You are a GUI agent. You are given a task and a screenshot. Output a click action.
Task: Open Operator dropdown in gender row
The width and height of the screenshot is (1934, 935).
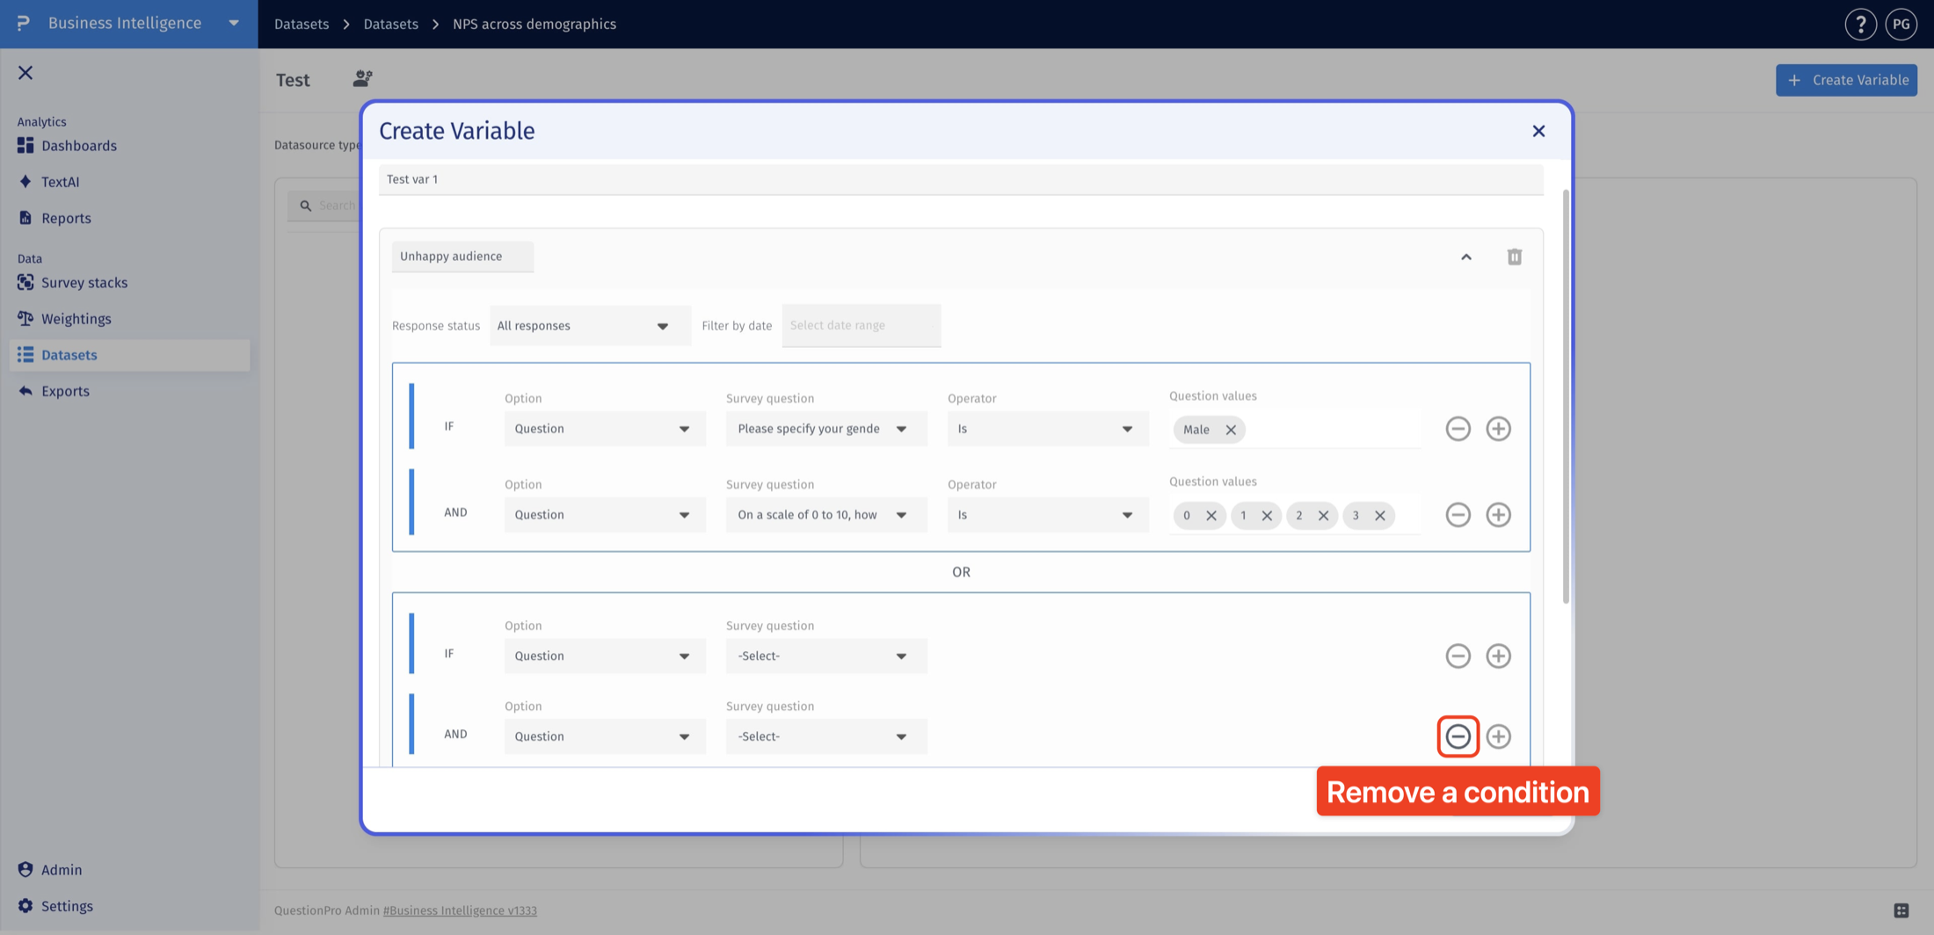tap(1048, 429)
